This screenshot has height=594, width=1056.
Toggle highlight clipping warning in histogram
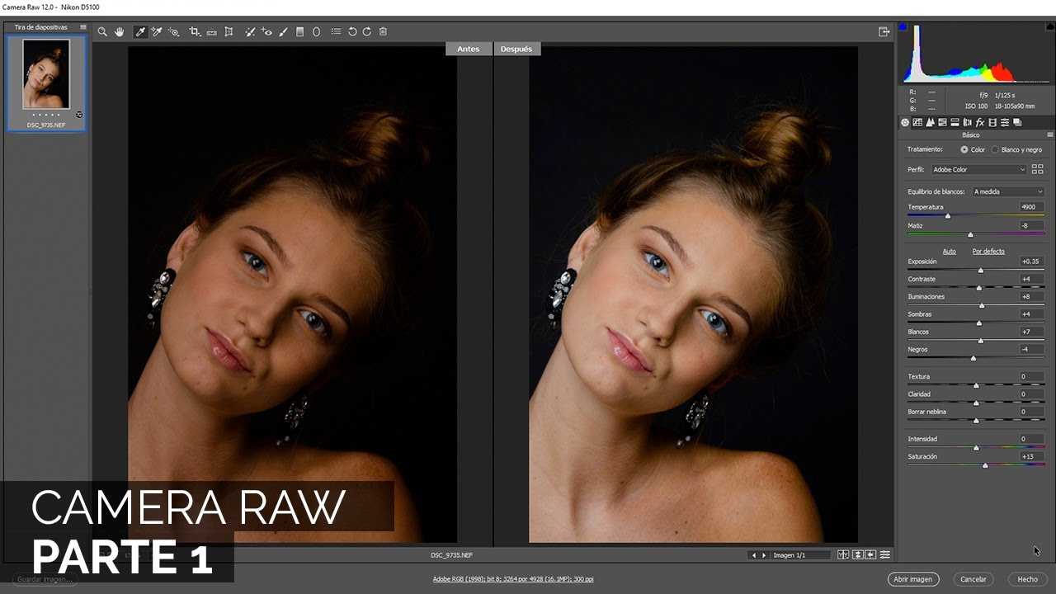[1050, 27]
